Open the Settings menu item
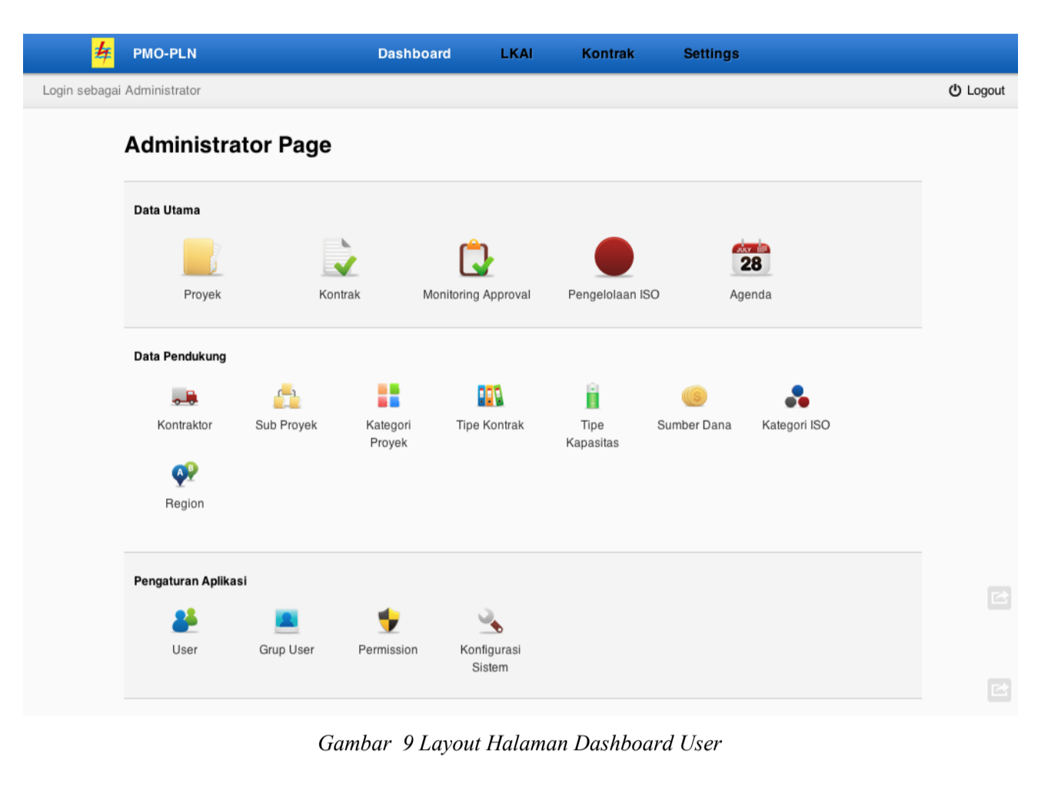Image resolution: width=1038 pixels, height=793 pixels. [x=710, y=54]
